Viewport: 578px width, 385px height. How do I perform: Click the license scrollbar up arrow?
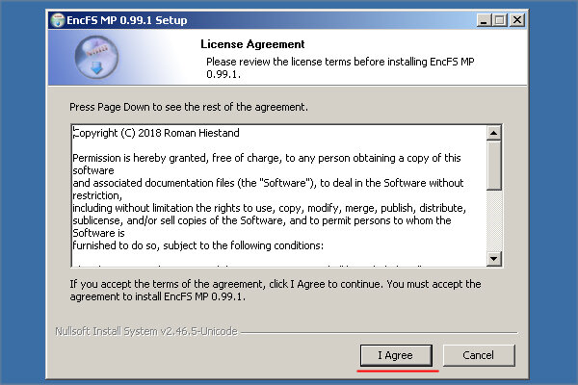click(493, 133)
